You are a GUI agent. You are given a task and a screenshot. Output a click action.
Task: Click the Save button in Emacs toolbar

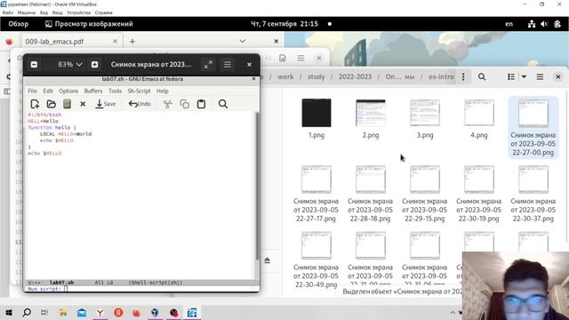coord(106,104)
